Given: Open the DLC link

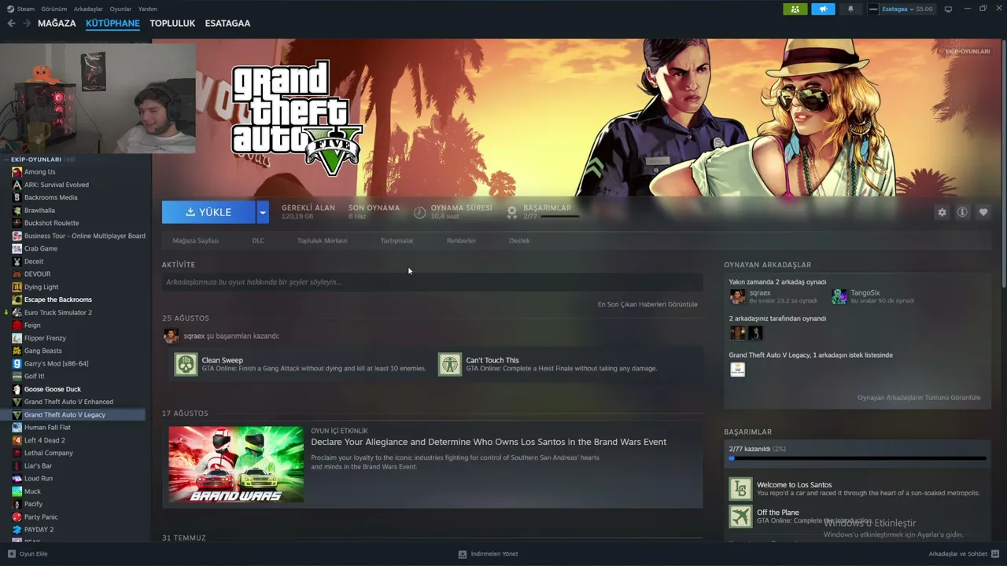Looking at the screenshot, I should (x=258, y=241).
